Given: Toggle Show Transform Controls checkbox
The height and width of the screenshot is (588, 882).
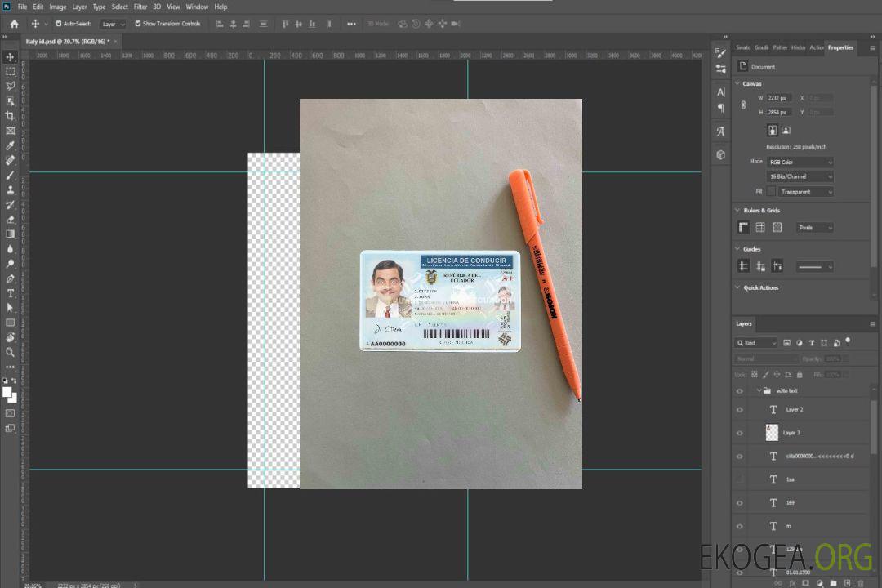Looking at the screenshot, I should [x=138, y=24].
